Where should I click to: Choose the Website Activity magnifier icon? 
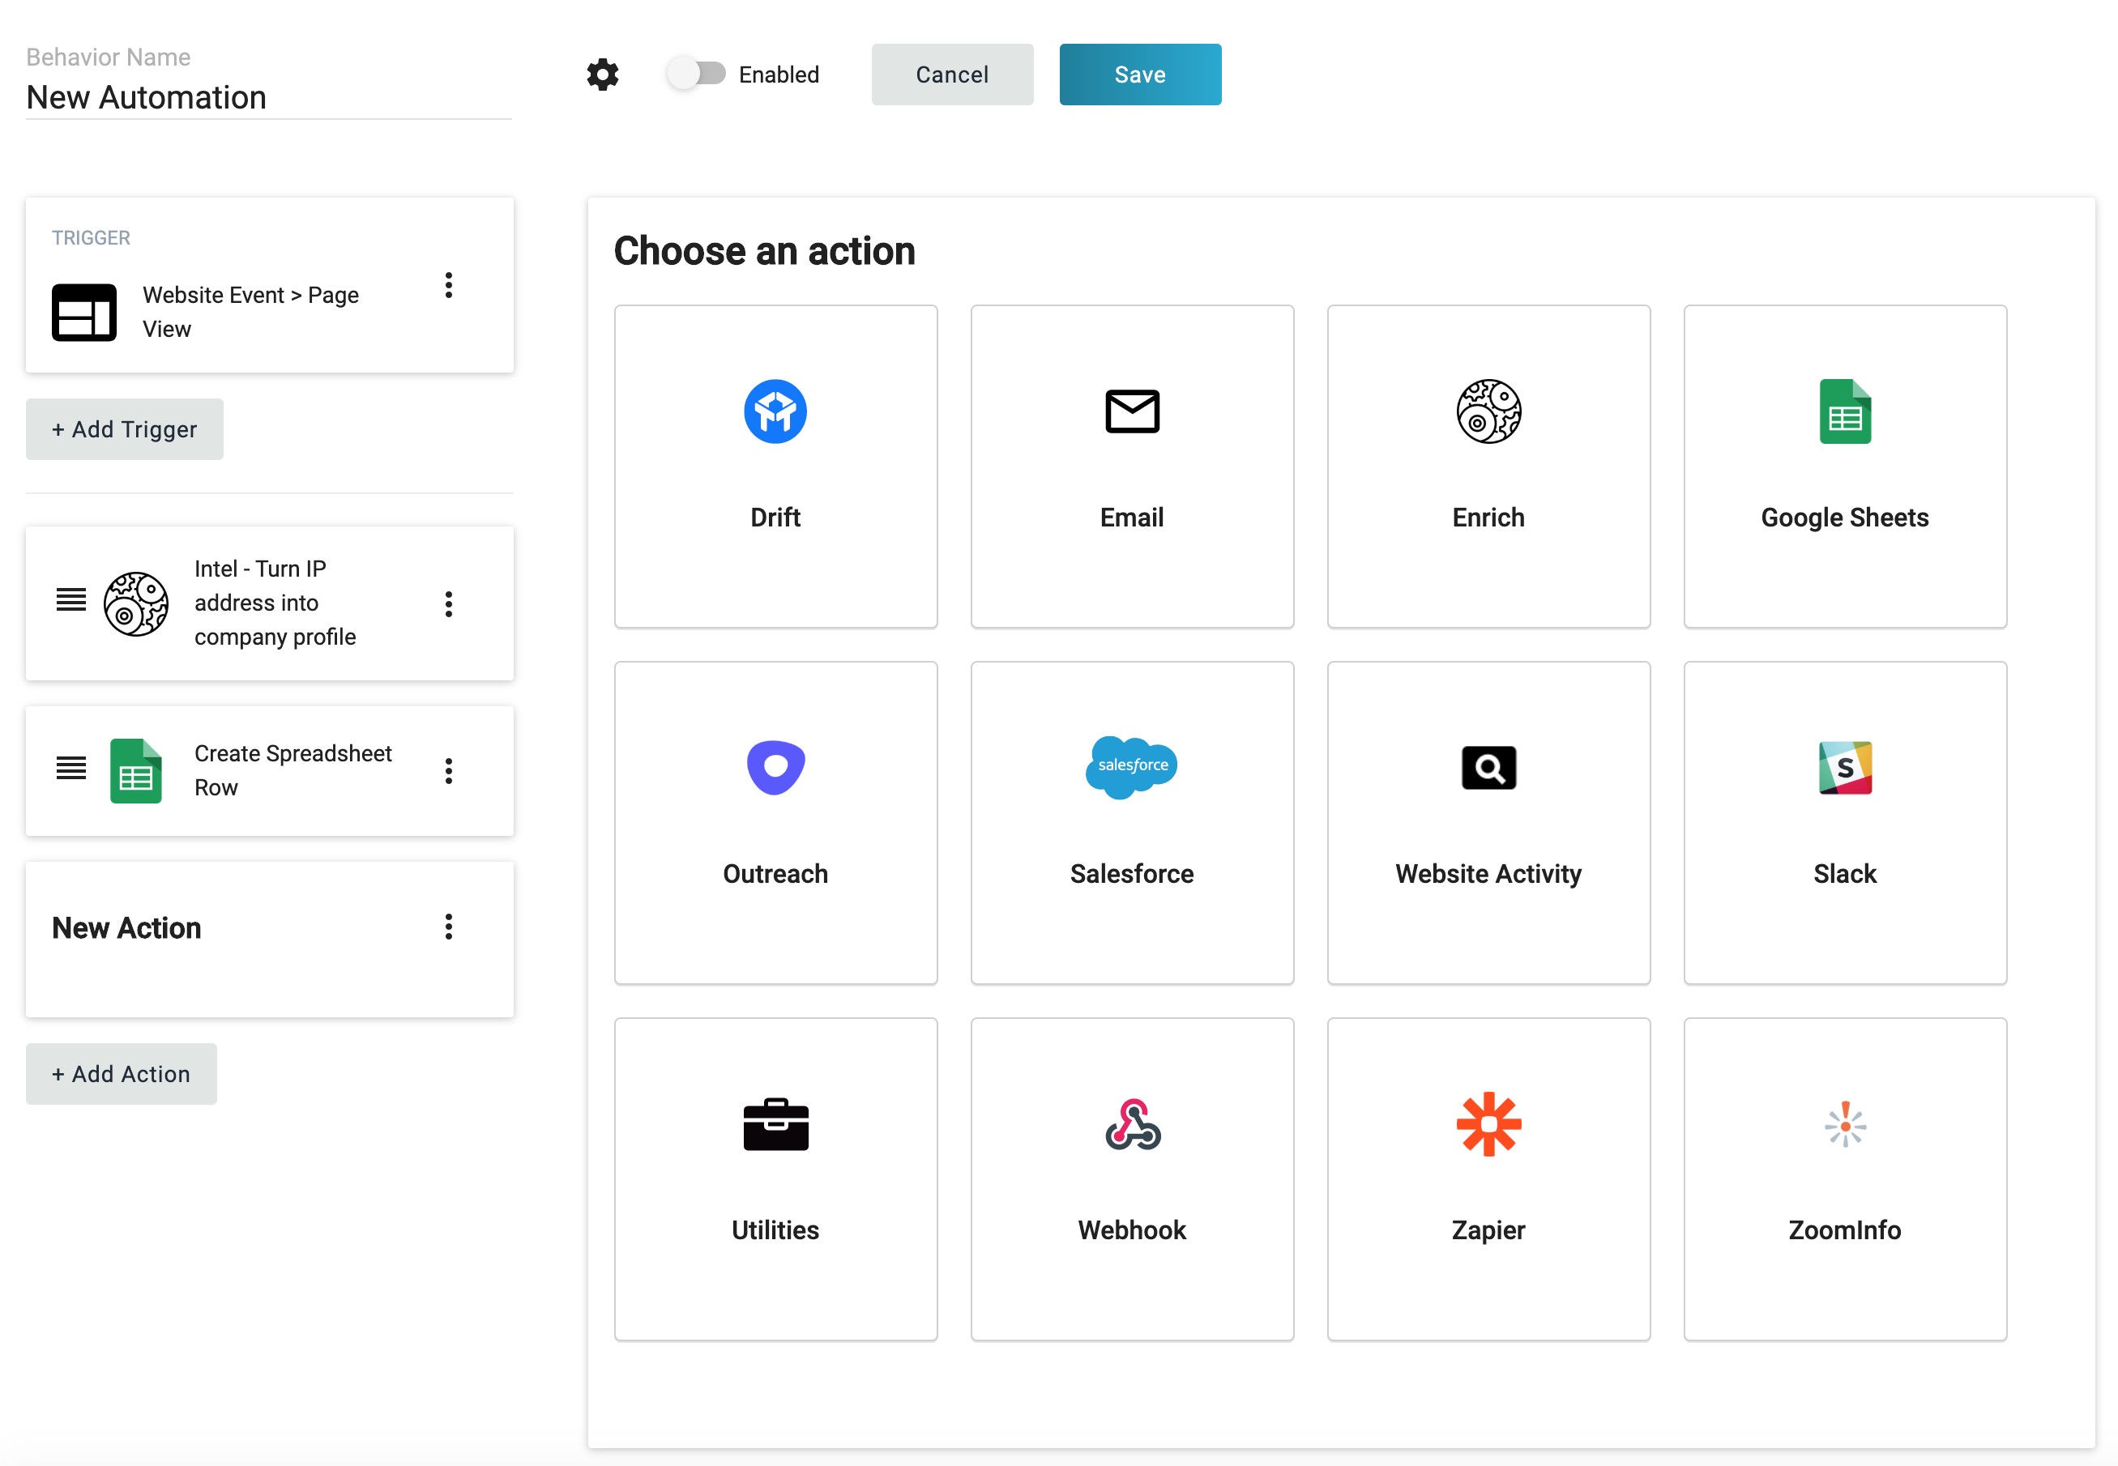(x=1488, y=768)
